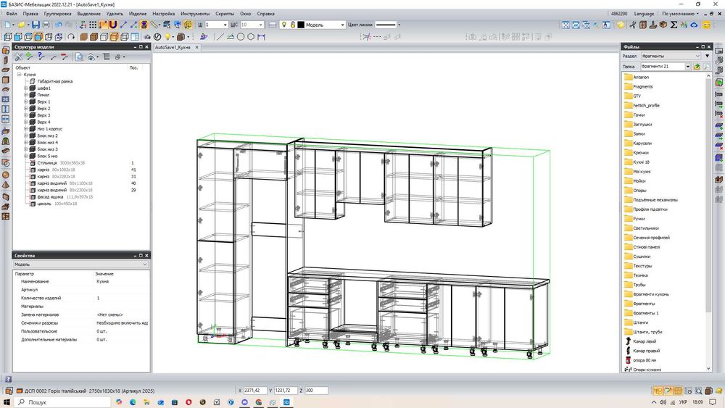
Task: Draw a line with the line tool
Action: (220, 36)
